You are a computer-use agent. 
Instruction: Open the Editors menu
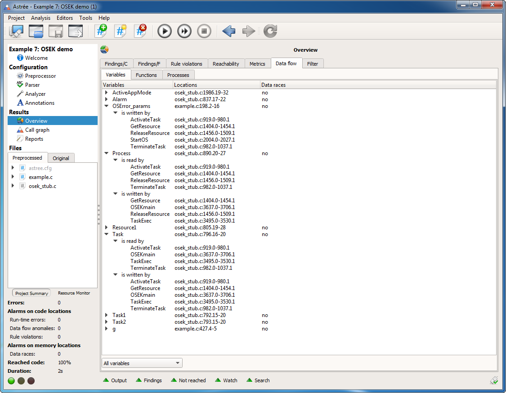65,18
